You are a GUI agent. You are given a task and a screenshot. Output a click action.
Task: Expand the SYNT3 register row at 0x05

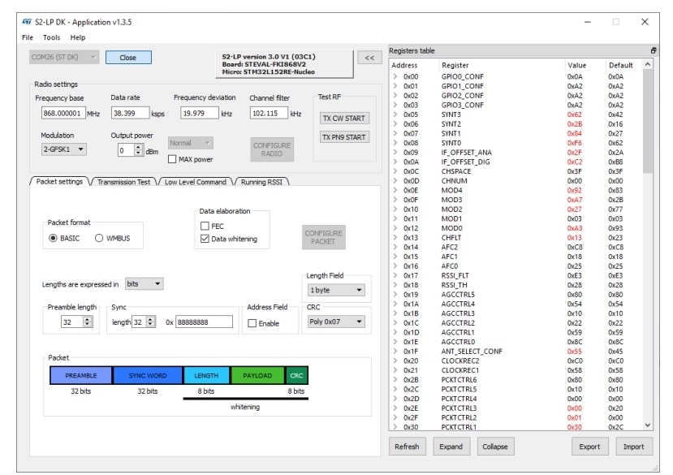(x=395, y=114)
